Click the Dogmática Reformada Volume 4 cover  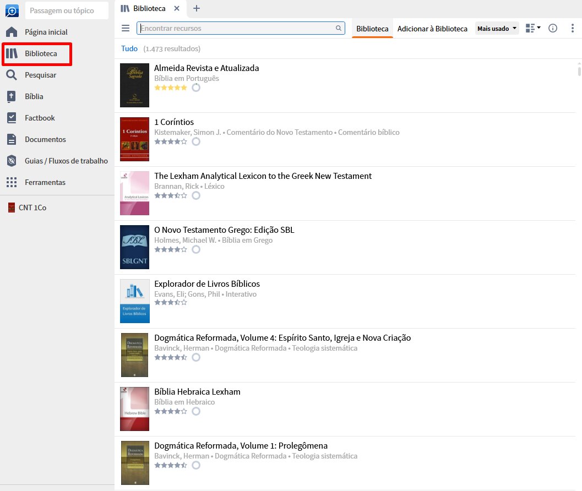point(135,355)
